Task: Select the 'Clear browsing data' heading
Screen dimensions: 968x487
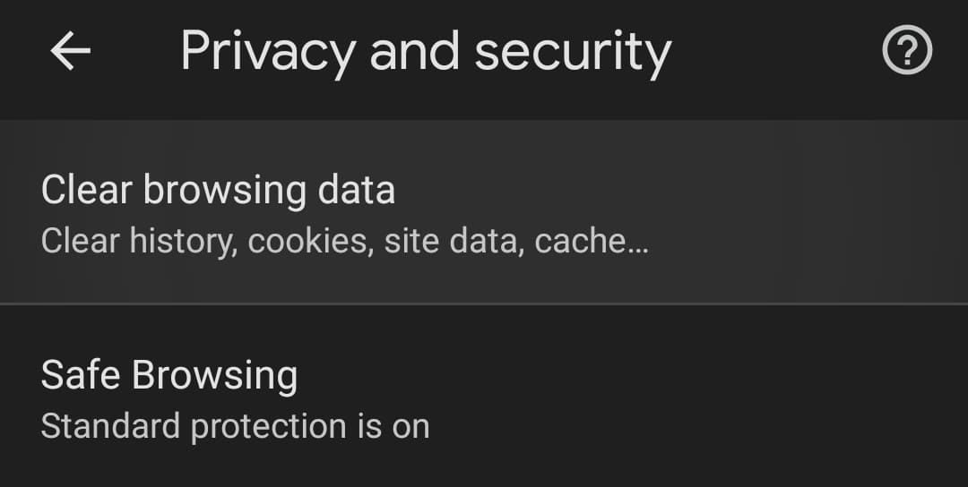Action: (x=218, y=191)
